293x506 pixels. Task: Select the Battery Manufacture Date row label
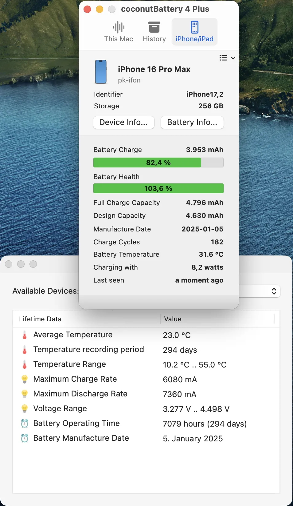tap(81, 438)
